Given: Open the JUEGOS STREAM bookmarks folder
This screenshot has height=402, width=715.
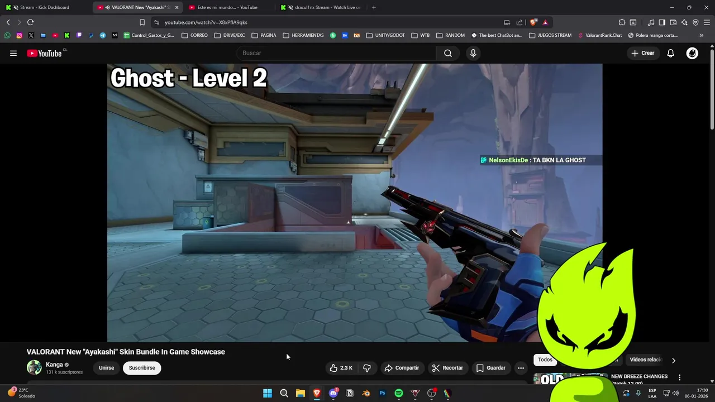Looking at the screenshot, I should pyautogui.click(x=550, y=35).
